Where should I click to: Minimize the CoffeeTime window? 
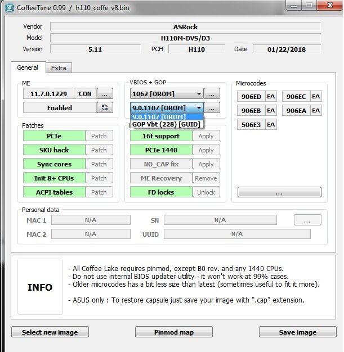[x=294, y=6]
